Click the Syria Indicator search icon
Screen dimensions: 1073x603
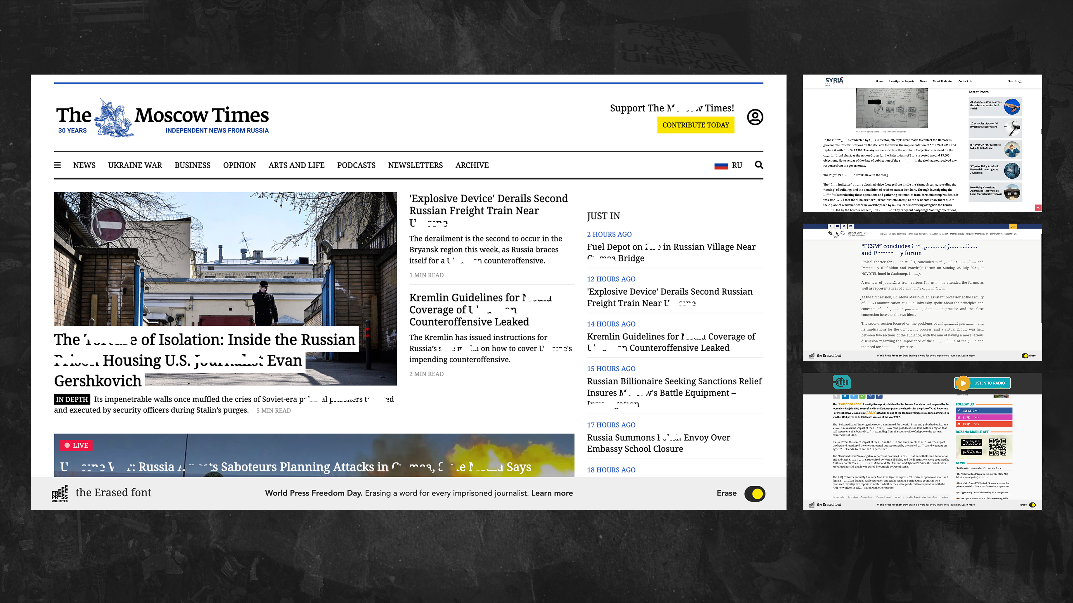coord(1020,82)
